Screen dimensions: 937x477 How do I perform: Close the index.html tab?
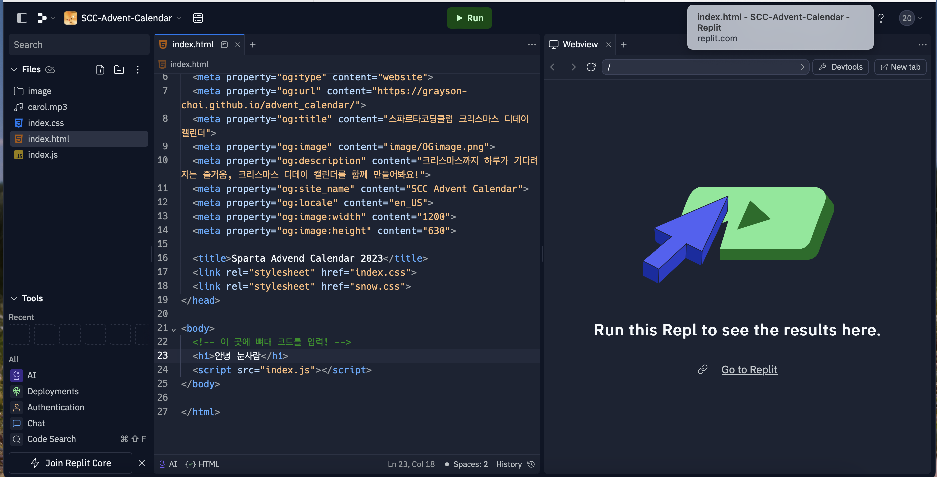pos(238,44)
